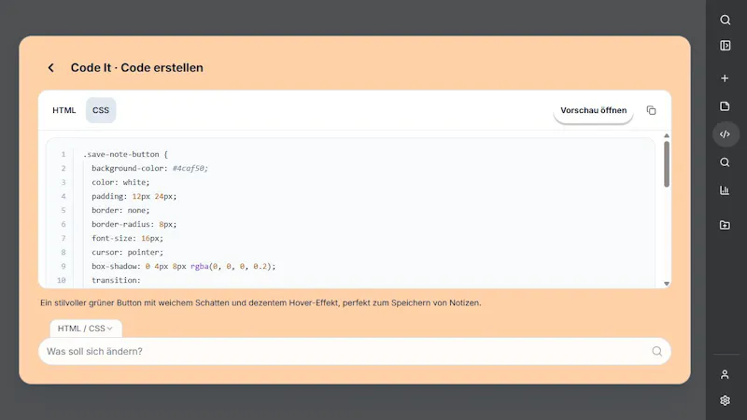Click the search icon at top of sidebar

(x=725, y=20)
